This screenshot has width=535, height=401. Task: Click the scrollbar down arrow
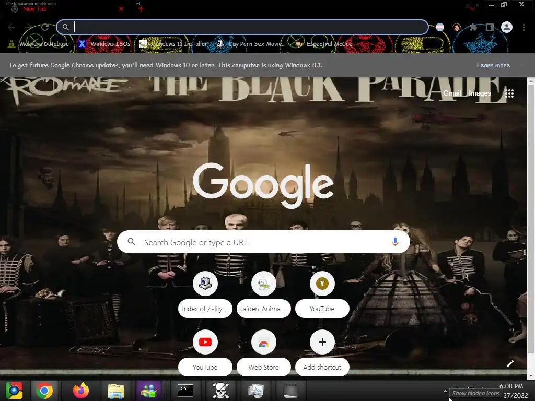[531, 376]
